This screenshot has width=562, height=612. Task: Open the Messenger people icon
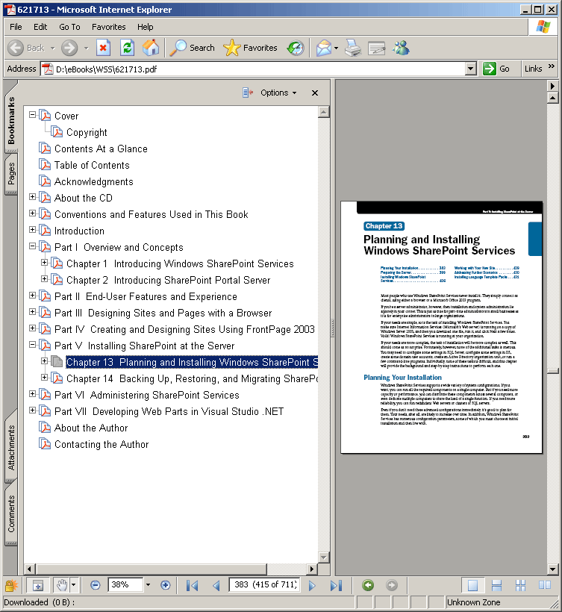click(401, 48)
